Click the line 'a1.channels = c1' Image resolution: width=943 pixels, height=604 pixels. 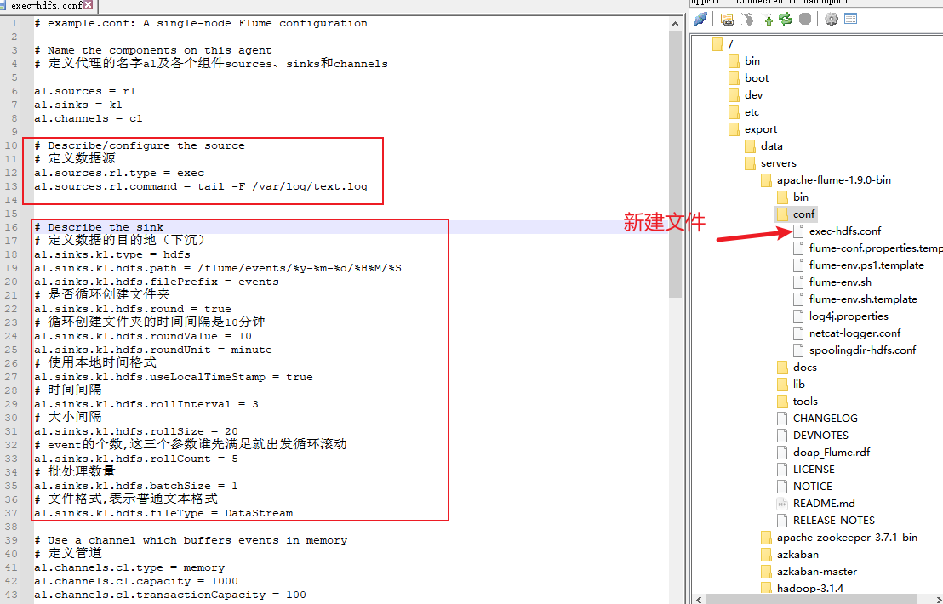(89, 118)
